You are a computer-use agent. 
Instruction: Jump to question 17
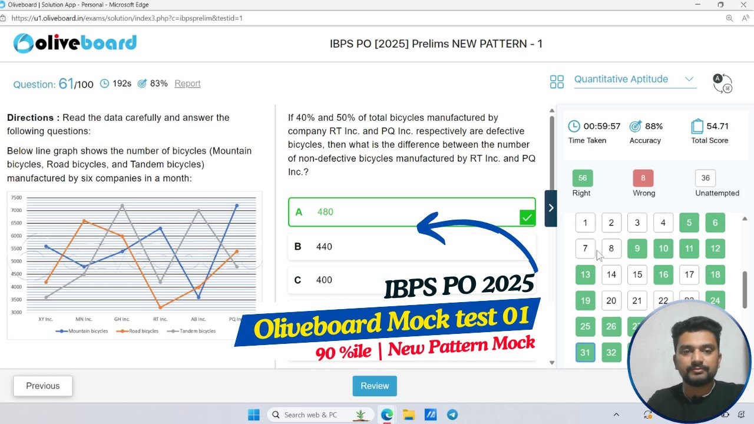pyautogui.click(x=689, y=274)
